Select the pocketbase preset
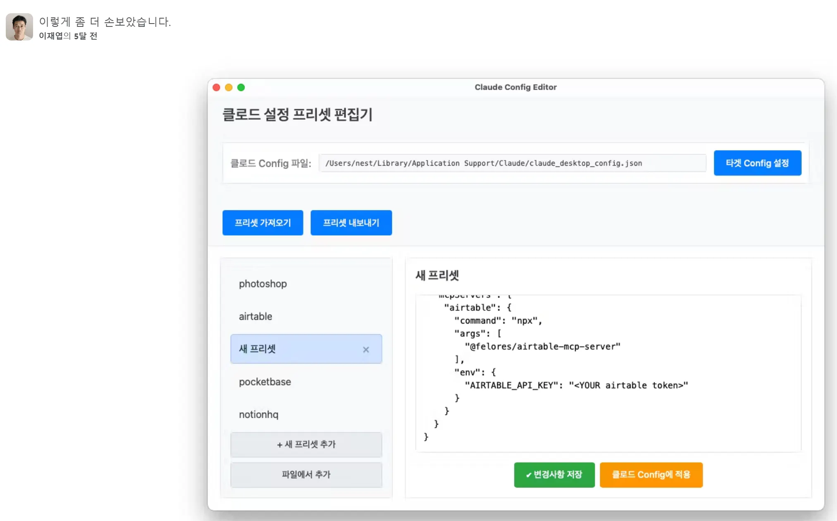 [306, 382]
